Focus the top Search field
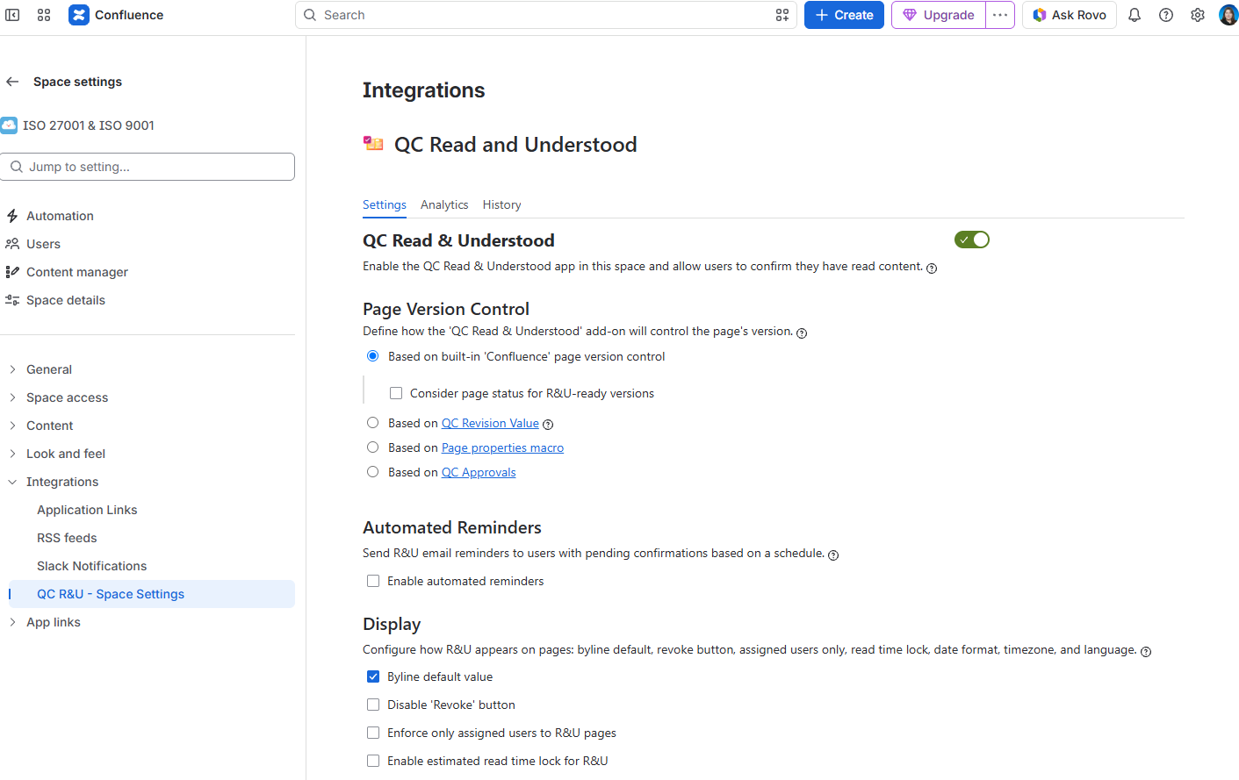Viewport: 1239px width, 780px height. click(546, 15)
